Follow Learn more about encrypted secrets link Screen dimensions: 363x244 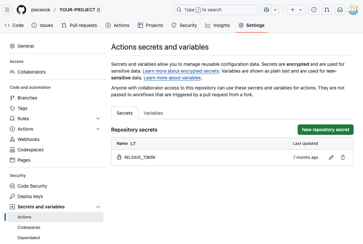pos(181,71)
